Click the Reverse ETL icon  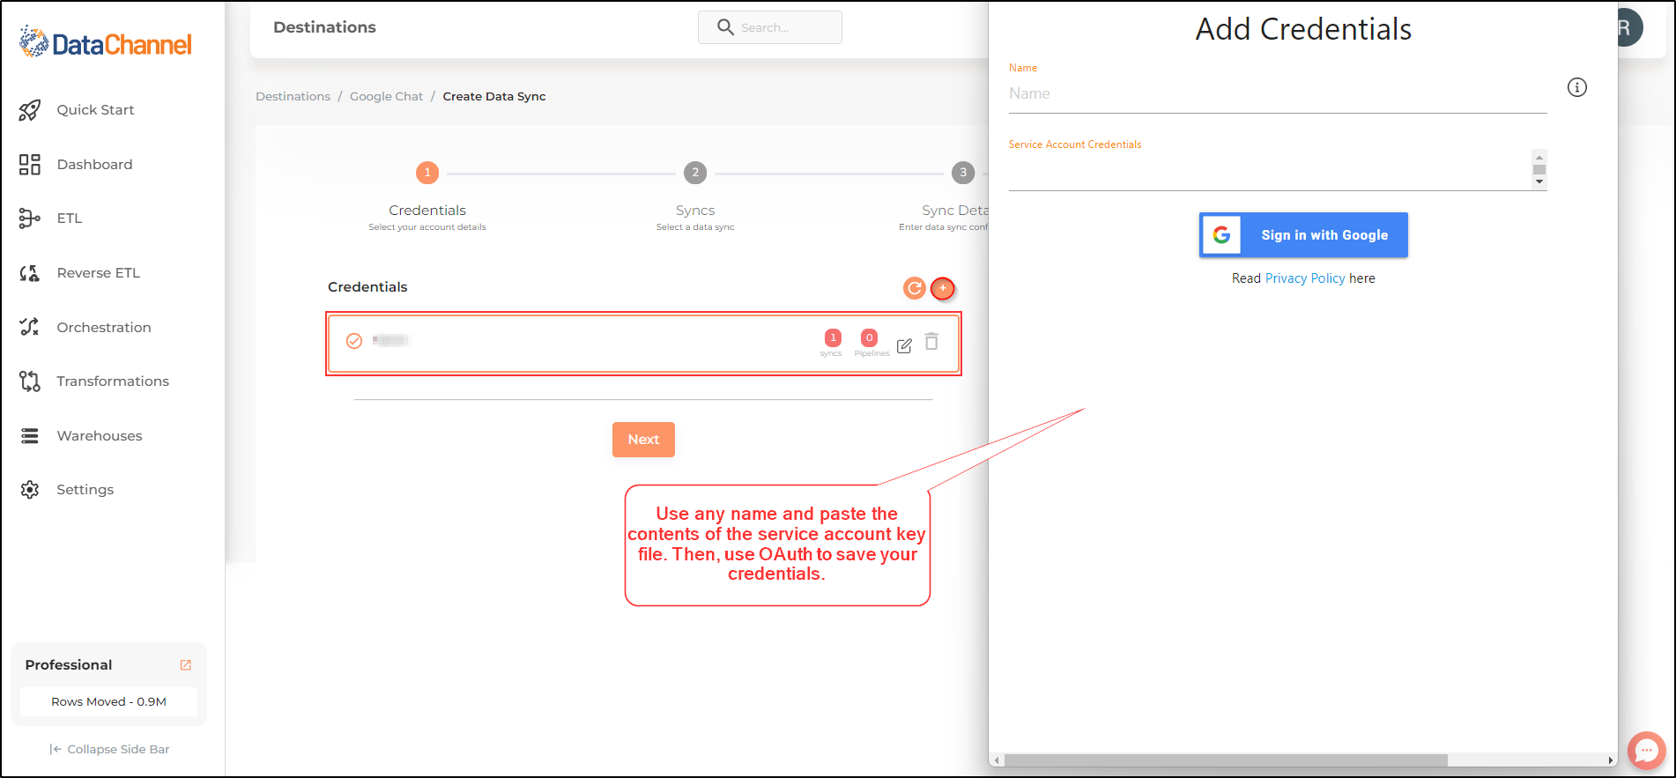[x=30, y=273]
